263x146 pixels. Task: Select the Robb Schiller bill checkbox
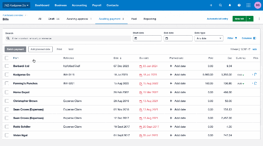click(x=7, y=127)
